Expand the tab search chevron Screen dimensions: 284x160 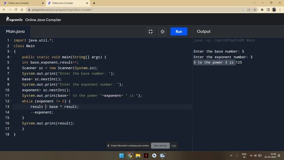254,3
